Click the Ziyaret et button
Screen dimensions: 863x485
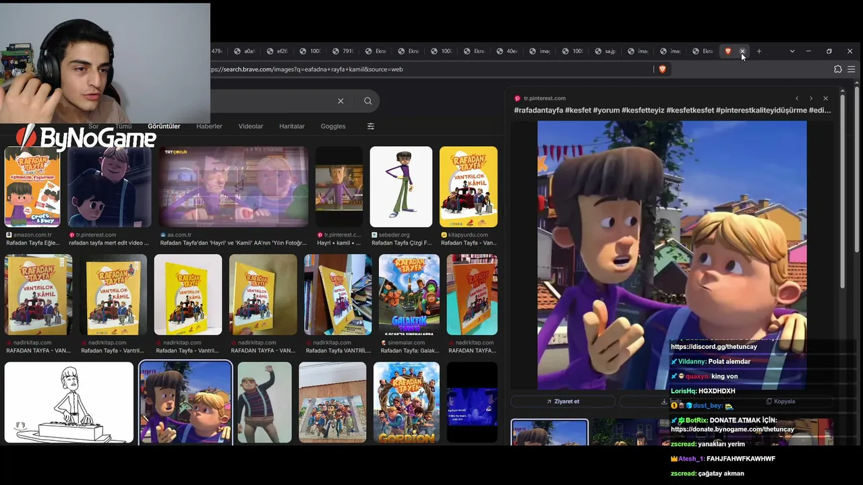point(562,401)
